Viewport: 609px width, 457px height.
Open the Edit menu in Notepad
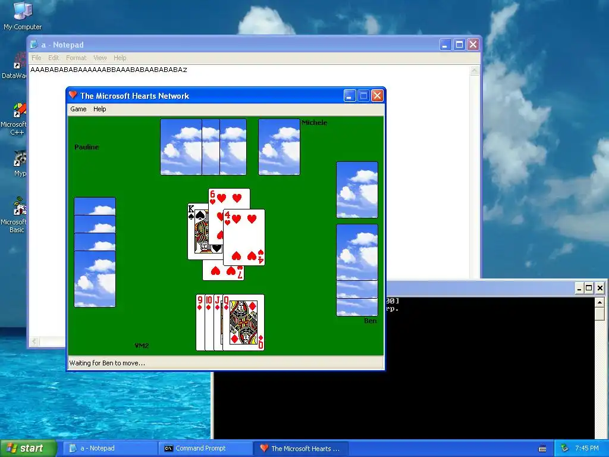coord(54,58)
